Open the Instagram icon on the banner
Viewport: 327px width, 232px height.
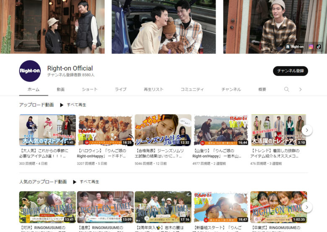311,47
